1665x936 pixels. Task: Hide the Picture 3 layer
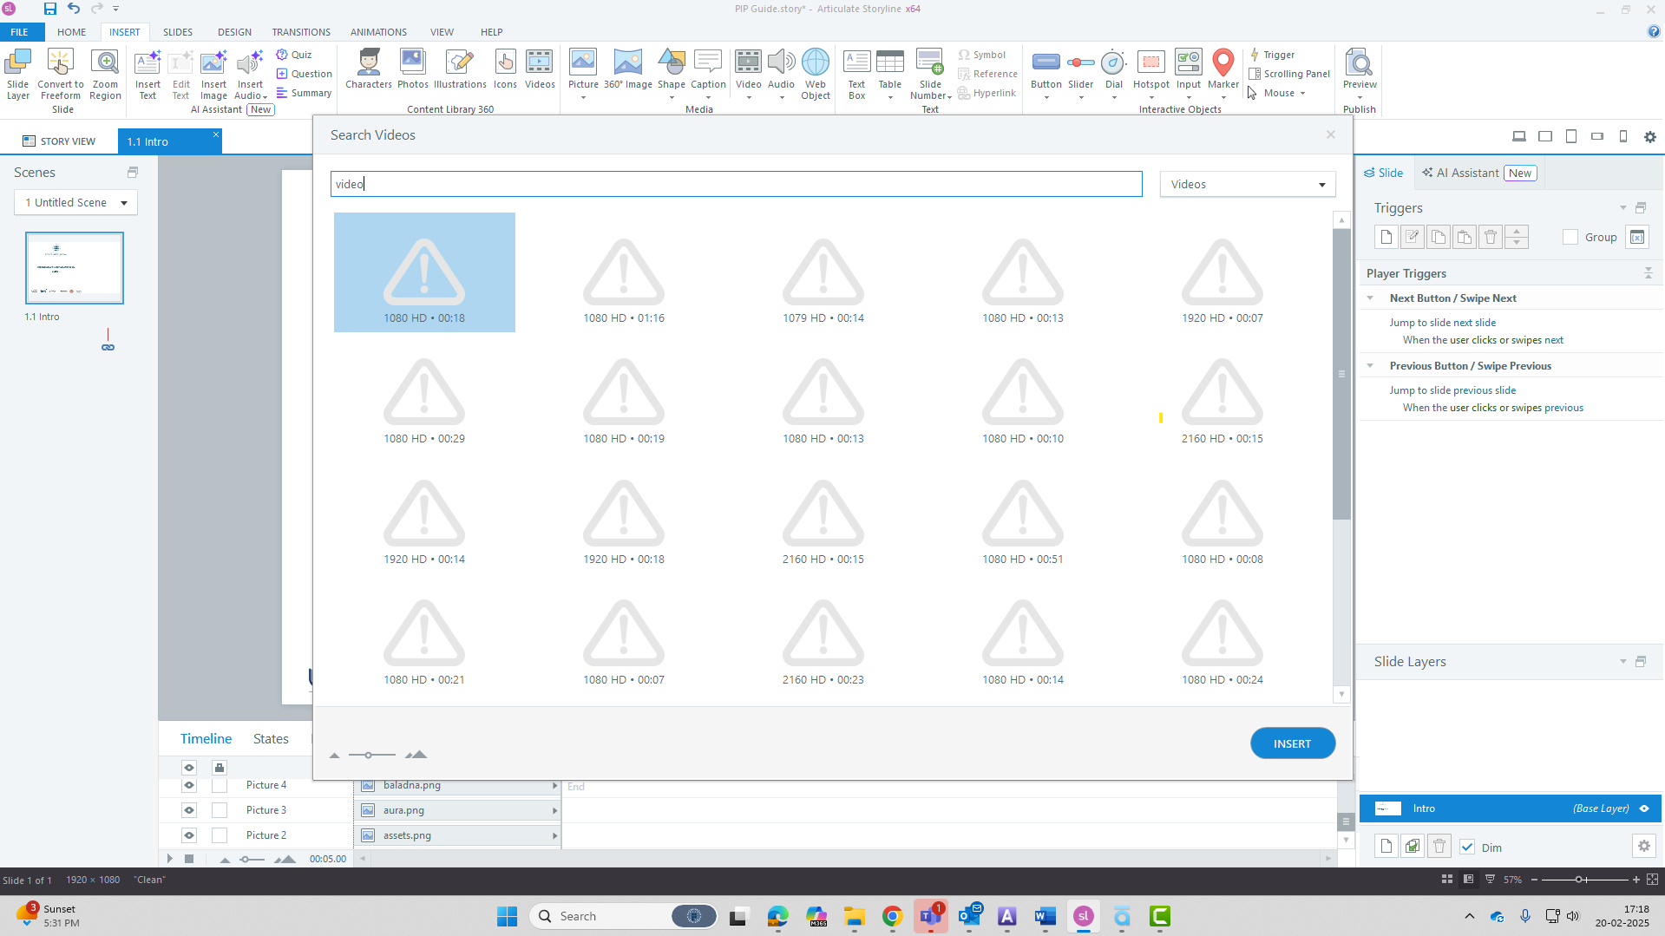click(188, 809)
